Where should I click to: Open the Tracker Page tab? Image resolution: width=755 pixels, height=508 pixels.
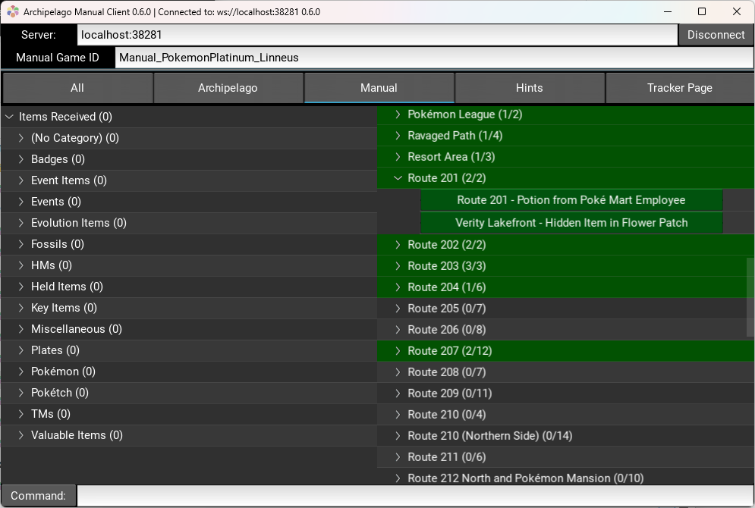click(x=679, y=88)
